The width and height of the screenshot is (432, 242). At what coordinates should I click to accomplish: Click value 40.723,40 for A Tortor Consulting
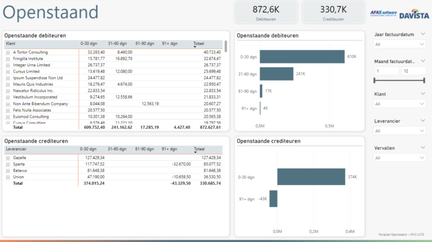212,52
